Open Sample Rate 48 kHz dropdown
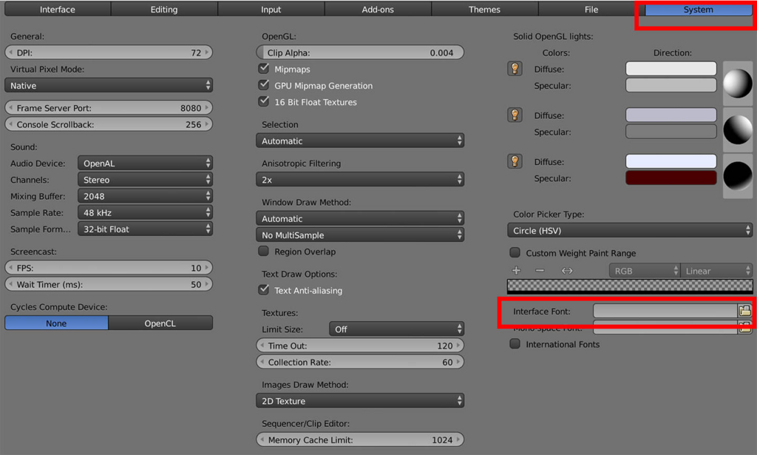The width and height of the screenshot is (757, 455). [146, 212]
